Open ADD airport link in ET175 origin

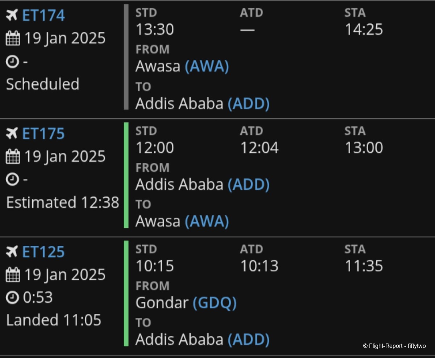pos(249,185)
